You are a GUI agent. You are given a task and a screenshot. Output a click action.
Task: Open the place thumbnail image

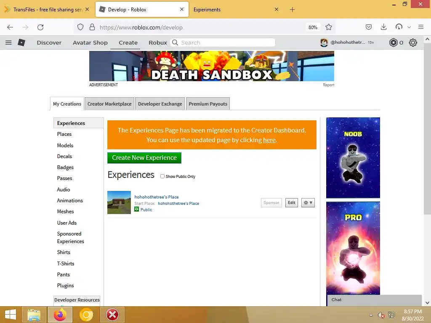(119, 202)
